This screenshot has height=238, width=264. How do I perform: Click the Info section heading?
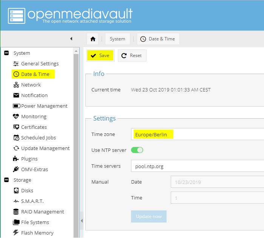click(99, 74)
